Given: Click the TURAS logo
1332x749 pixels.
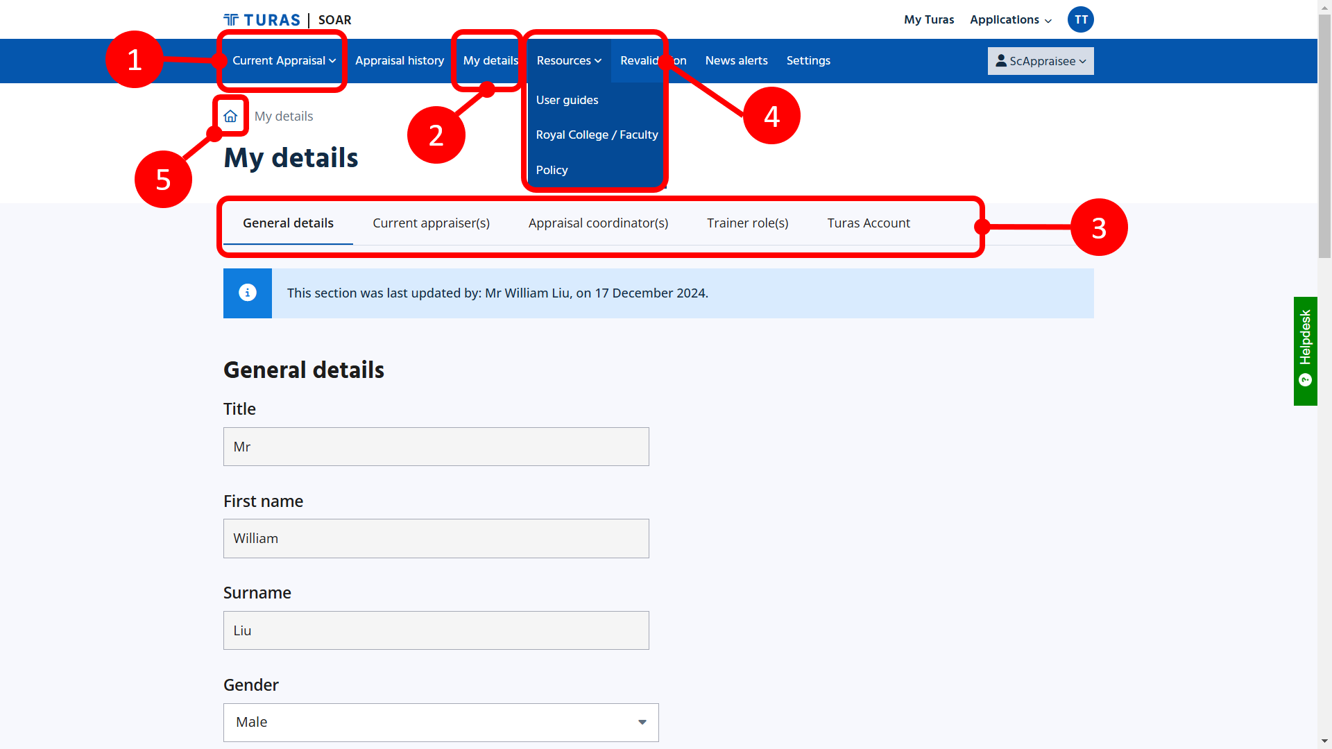Looking at the screenshot, I should pyautogui.click(x=262, y=20).
